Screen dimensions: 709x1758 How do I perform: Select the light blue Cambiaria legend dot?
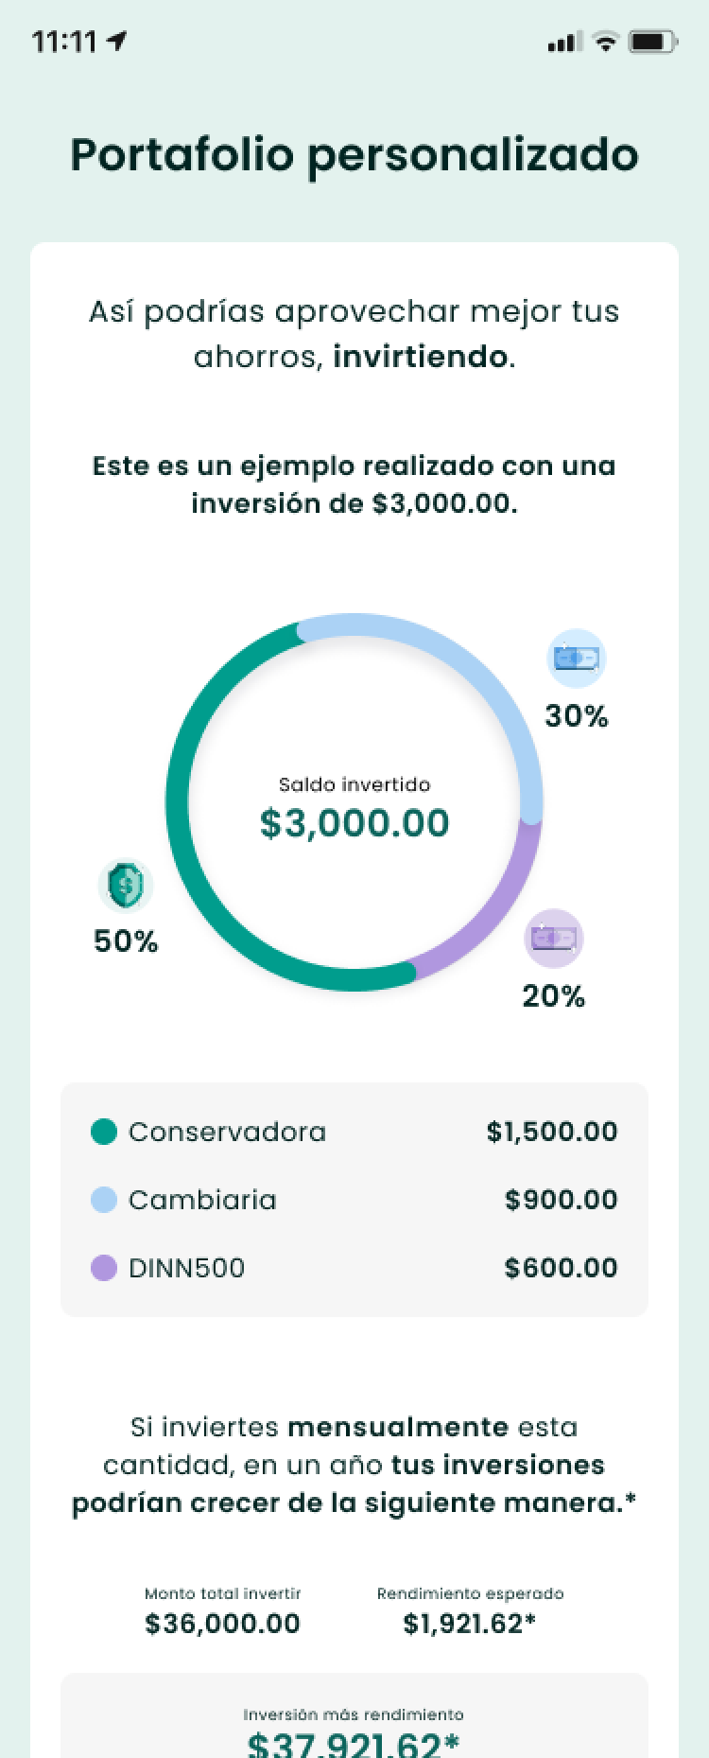point(104,1200)
